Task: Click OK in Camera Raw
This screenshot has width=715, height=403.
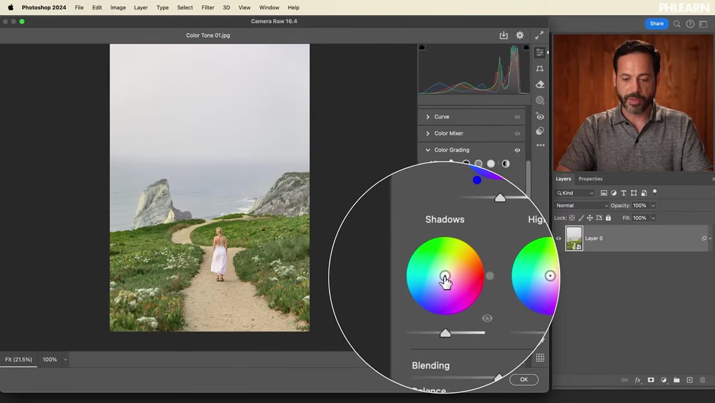Action: tap(524, 380)
